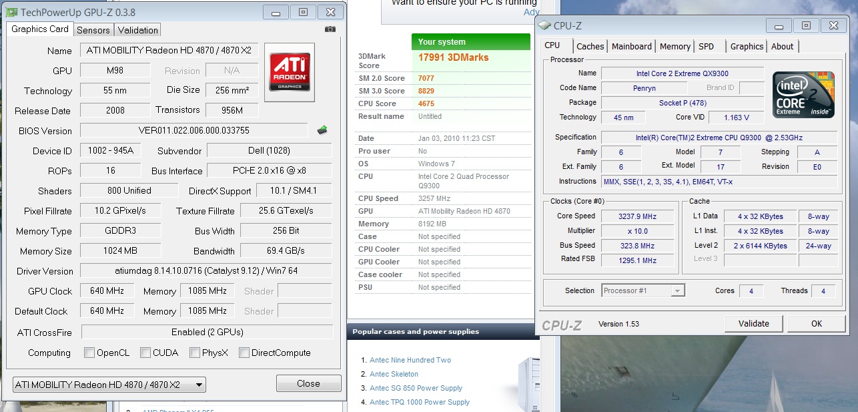Screen dimensions: 858x412
Task: Switch to the SPD tab in CPU-Z
Action: pos(706,47)
